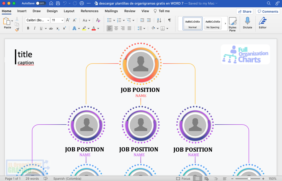Center align the paragraph

tap(116, 28)
